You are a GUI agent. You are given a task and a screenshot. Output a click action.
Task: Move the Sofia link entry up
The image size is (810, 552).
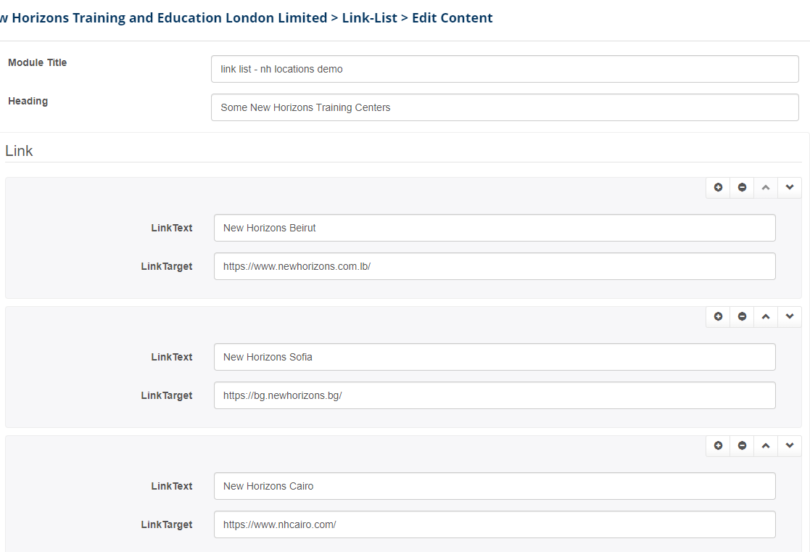(766, 316)
